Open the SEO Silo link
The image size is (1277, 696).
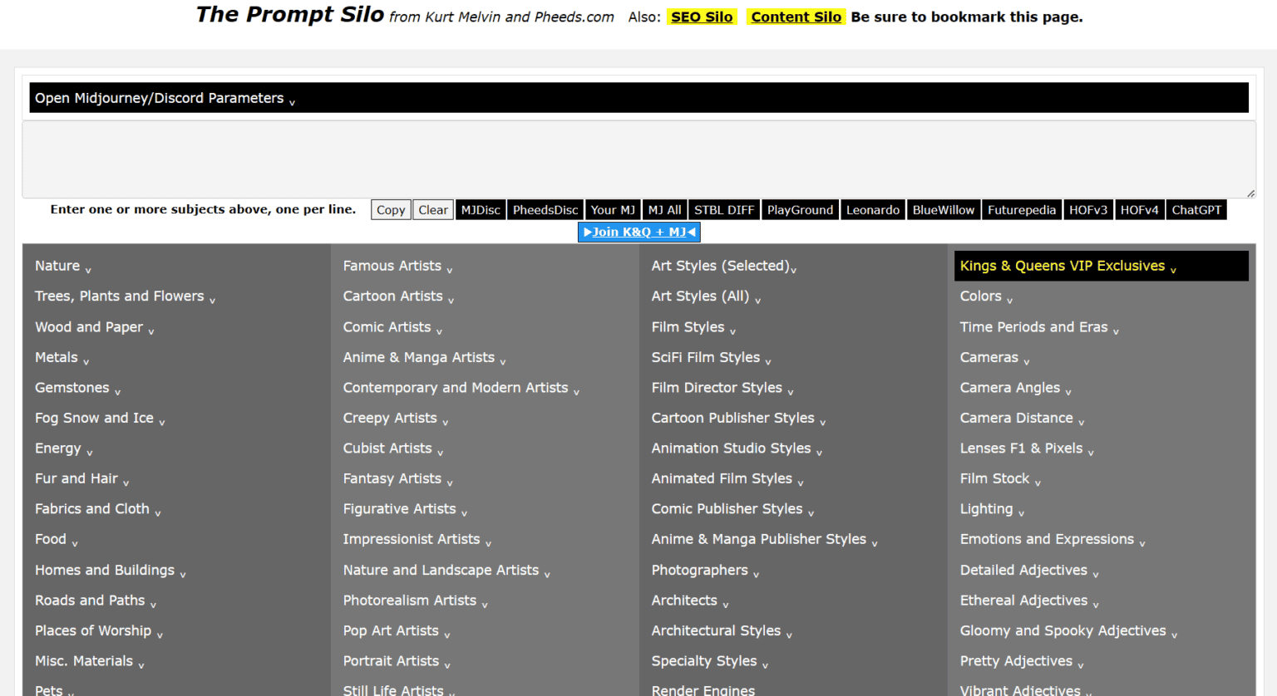point(702,17)
